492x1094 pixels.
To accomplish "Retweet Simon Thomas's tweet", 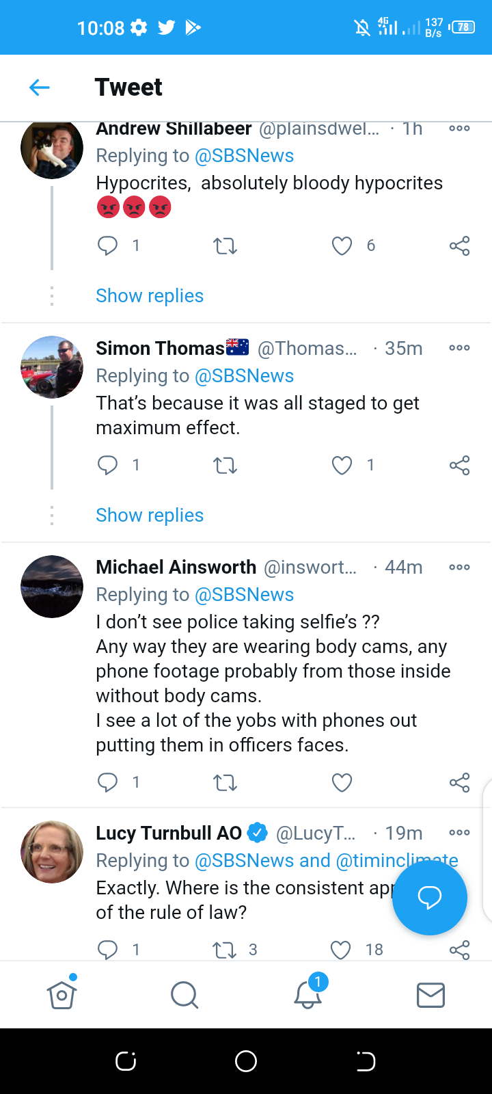I will coord(225,466).
